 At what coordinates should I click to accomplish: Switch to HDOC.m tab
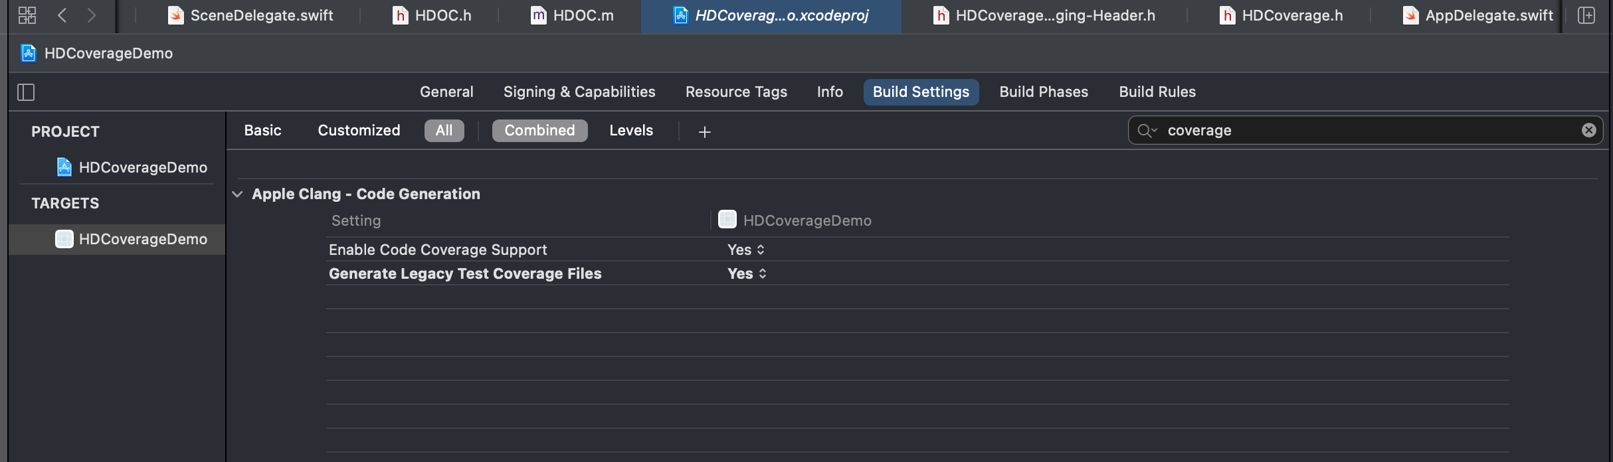pos(572,15)
